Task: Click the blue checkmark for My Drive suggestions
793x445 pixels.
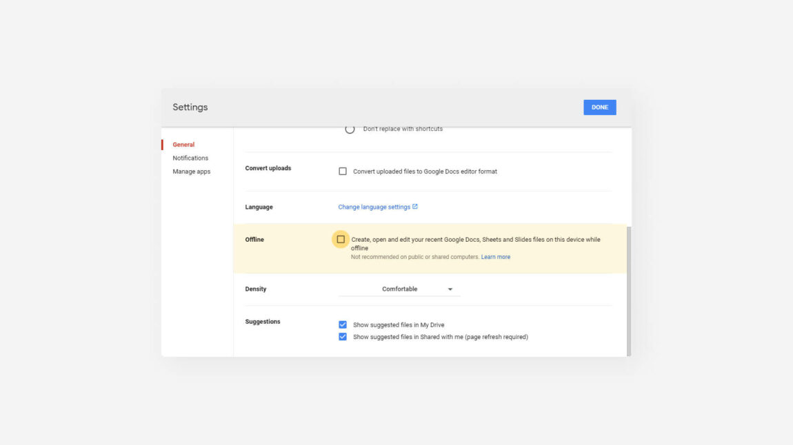Action: (x=341, y=324)
